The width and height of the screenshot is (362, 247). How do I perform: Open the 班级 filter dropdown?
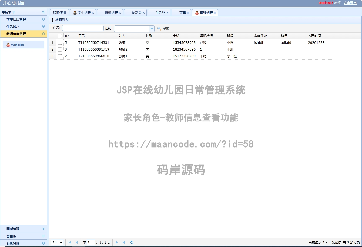click(152, 29)
